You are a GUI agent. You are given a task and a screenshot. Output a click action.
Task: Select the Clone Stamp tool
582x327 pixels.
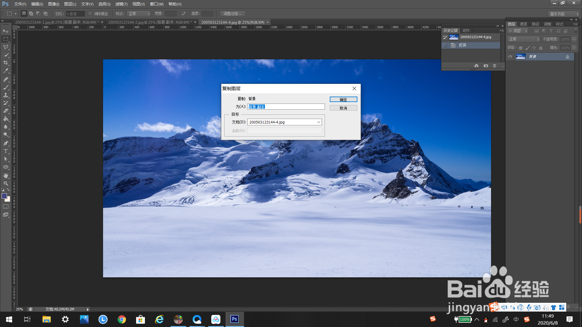(6, 95)
